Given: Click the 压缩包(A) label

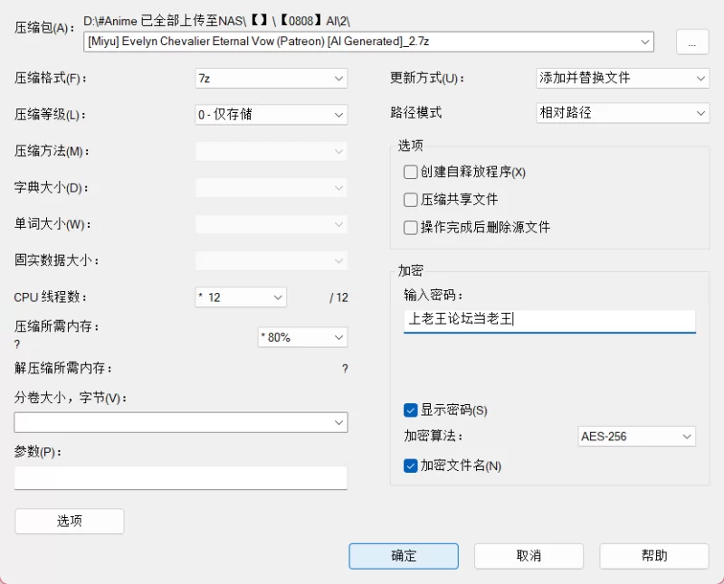Looking at the screenshot, I should 44,28.
